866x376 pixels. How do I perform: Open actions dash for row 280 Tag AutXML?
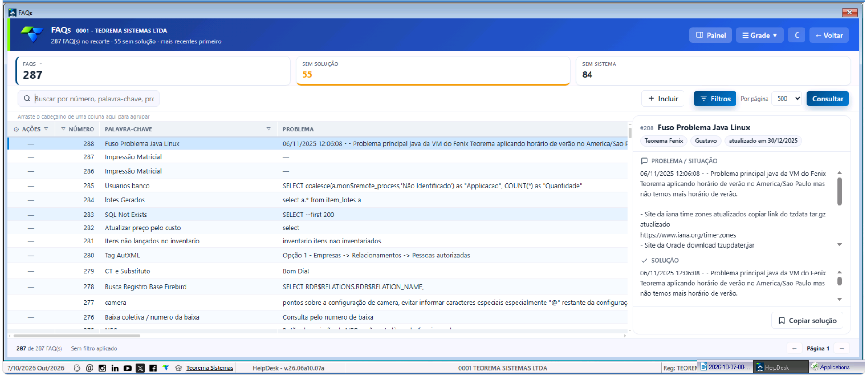click(31, 255)
